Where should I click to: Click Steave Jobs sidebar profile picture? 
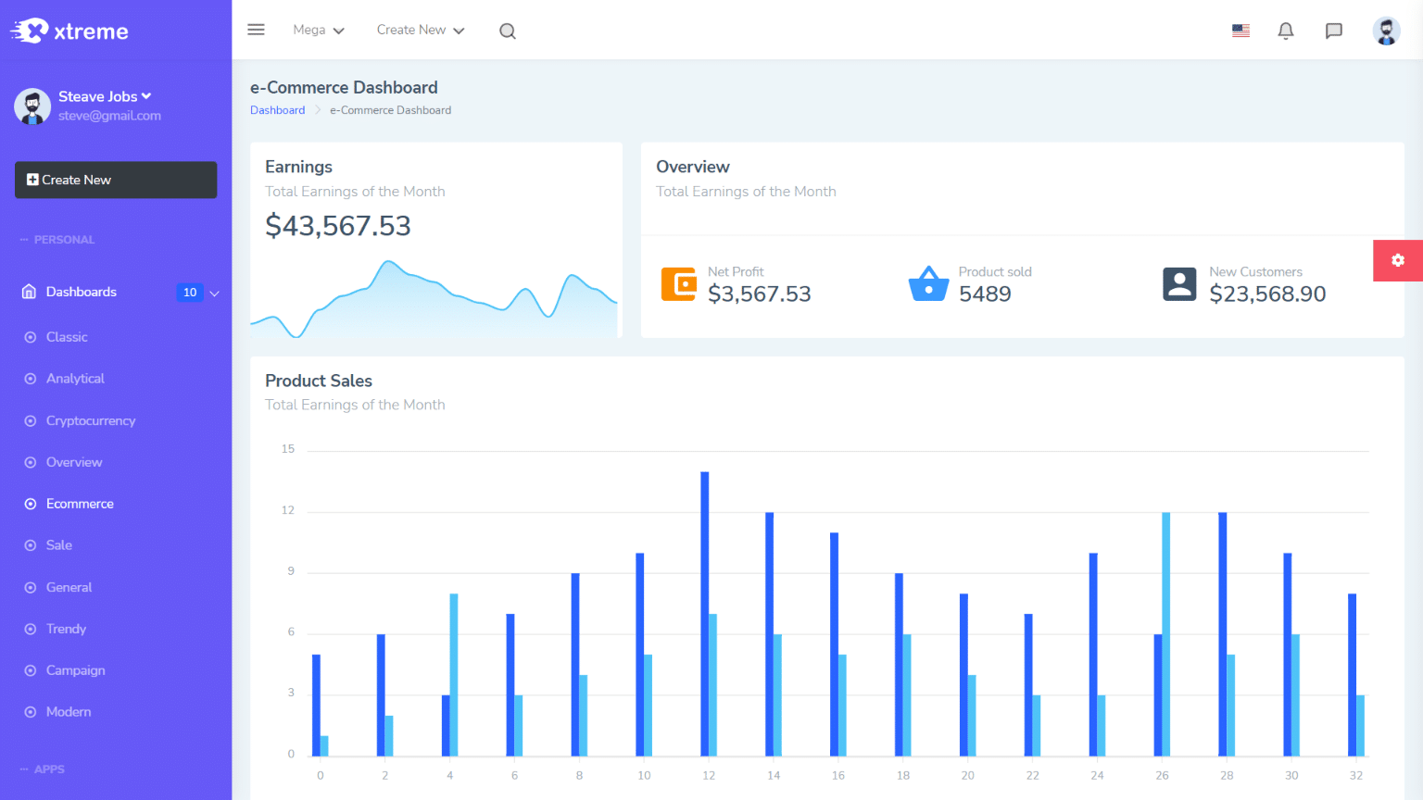(32, 106)
